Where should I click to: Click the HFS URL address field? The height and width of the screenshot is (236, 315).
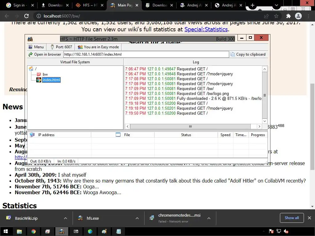146,54
